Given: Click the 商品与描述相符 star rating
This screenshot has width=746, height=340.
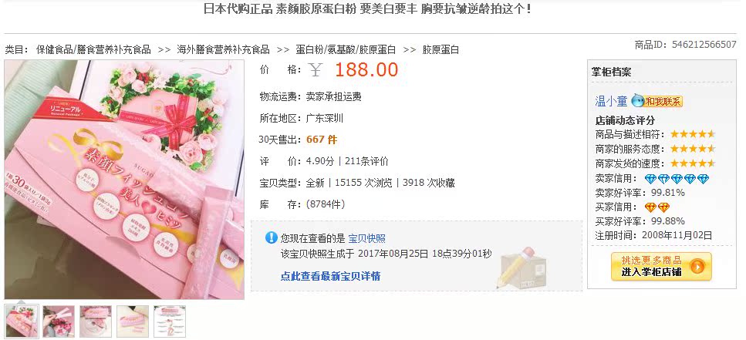Looking at the screenshot, I should point(693,134).
